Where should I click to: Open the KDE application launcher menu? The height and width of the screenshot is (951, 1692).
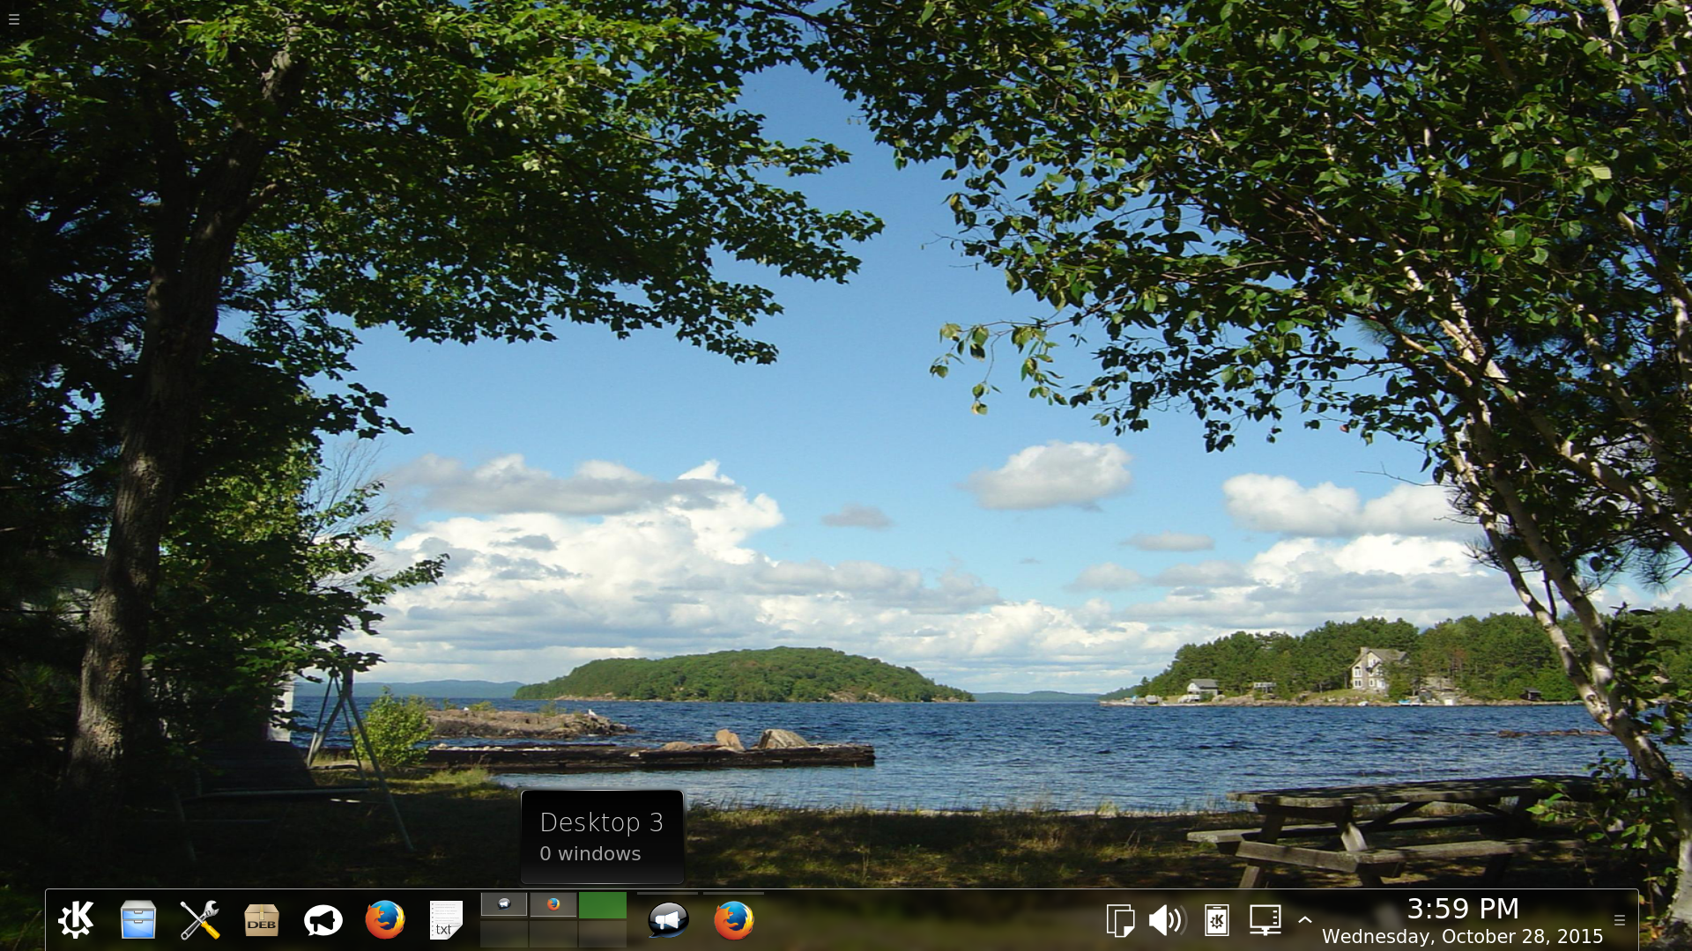77,920
